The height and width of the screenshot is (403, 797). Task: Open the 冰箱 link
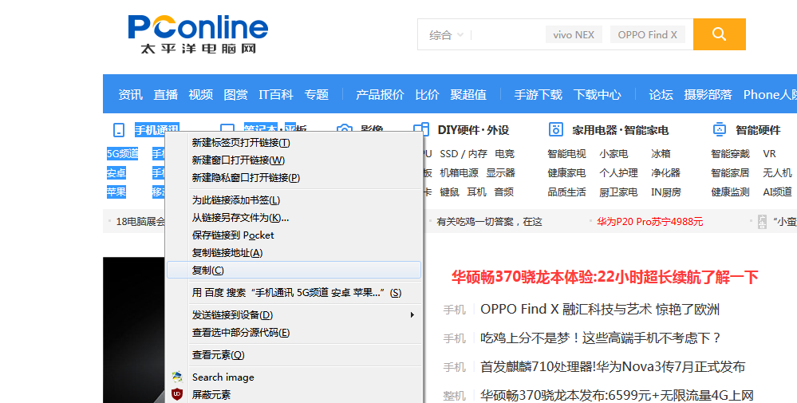661,153
